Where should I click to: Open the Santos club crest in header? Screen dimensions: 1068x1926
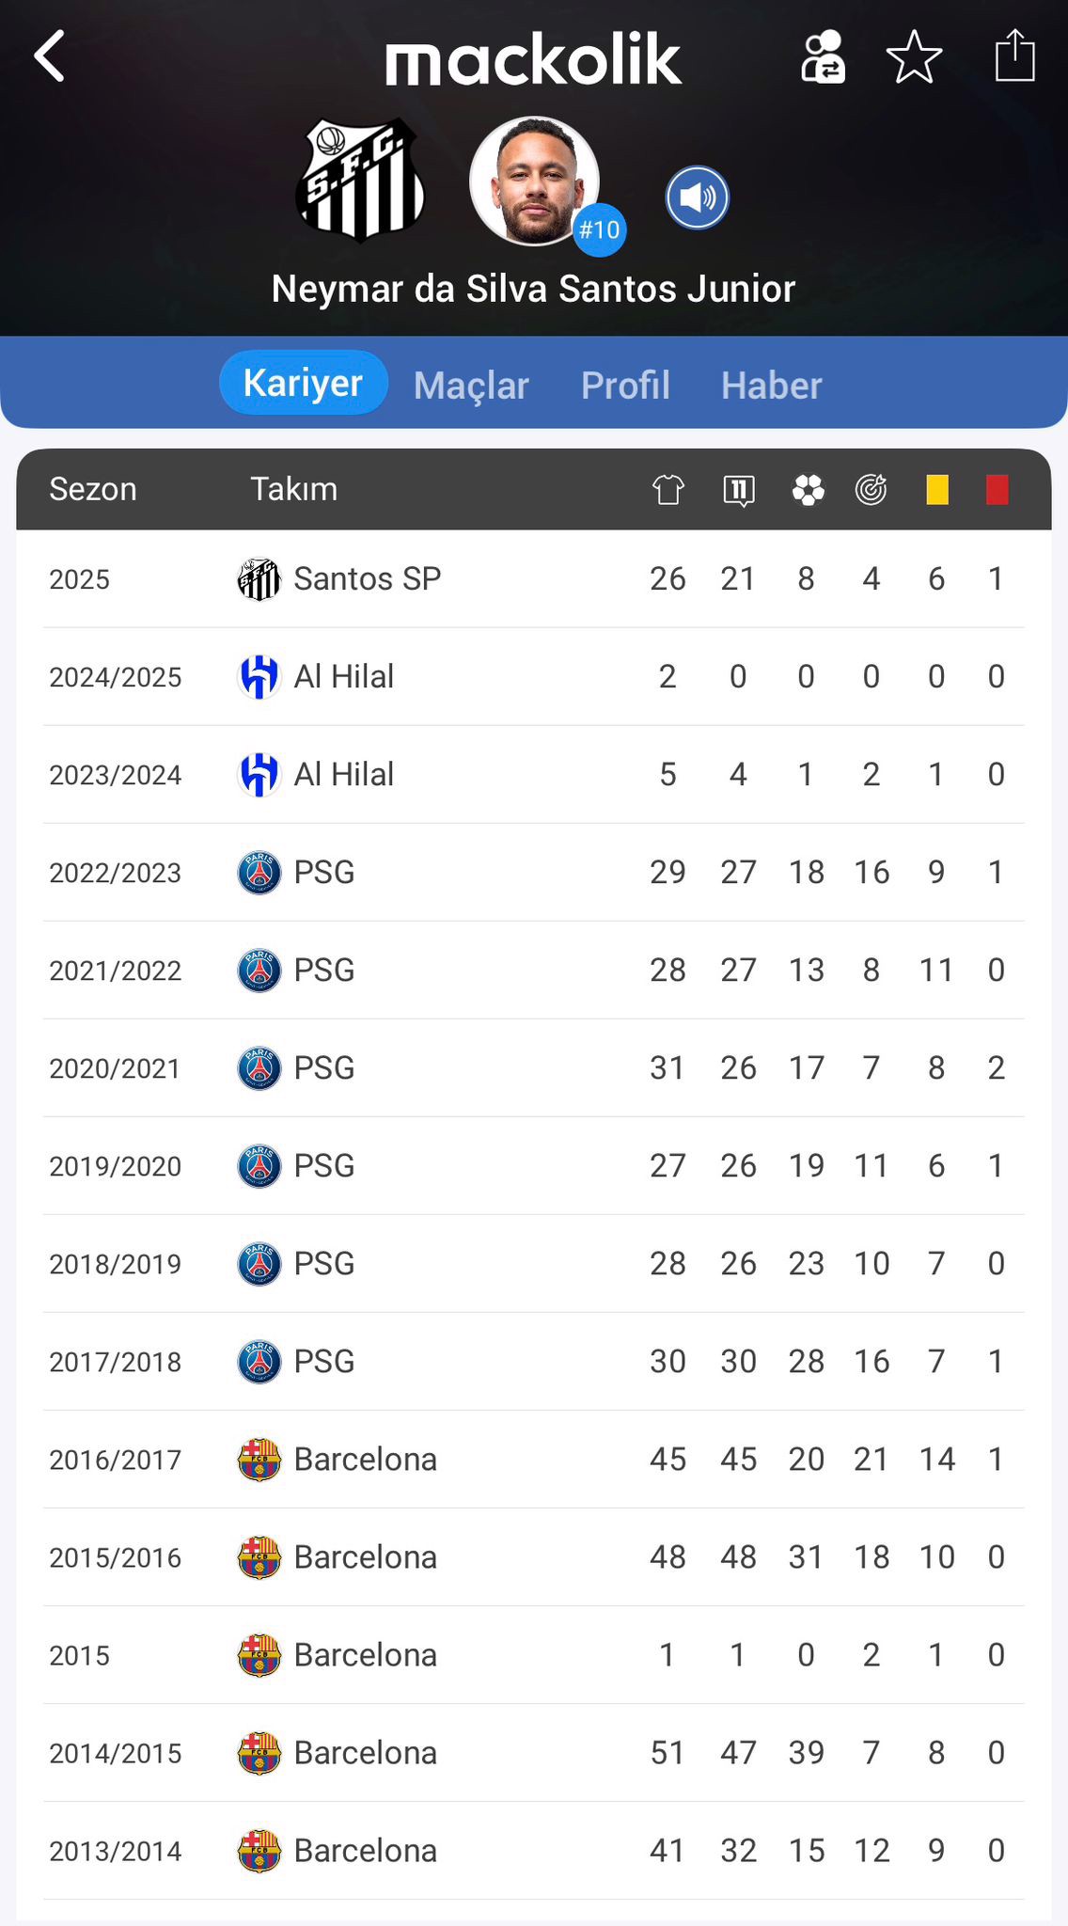point(360,180)
